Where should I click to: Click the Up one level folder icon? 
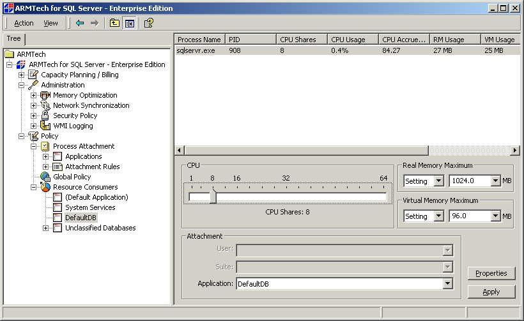pyautogui.click(x=114, y=23)
